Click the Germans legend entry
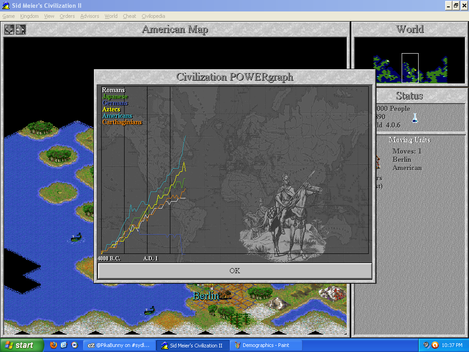 [x=115, y=103]
